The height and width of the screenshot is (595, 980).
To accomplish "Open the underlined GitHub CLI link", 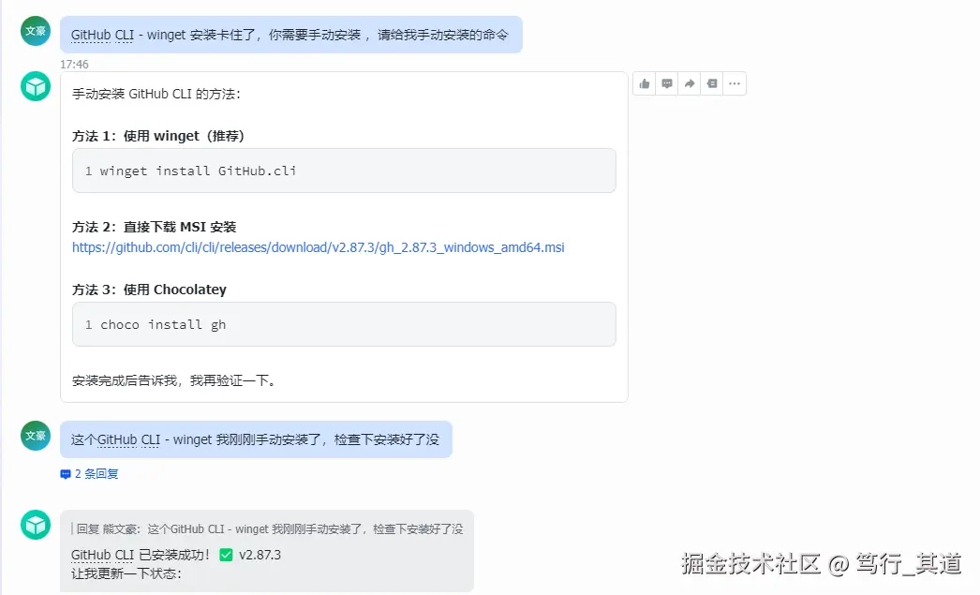I will 103,35.
